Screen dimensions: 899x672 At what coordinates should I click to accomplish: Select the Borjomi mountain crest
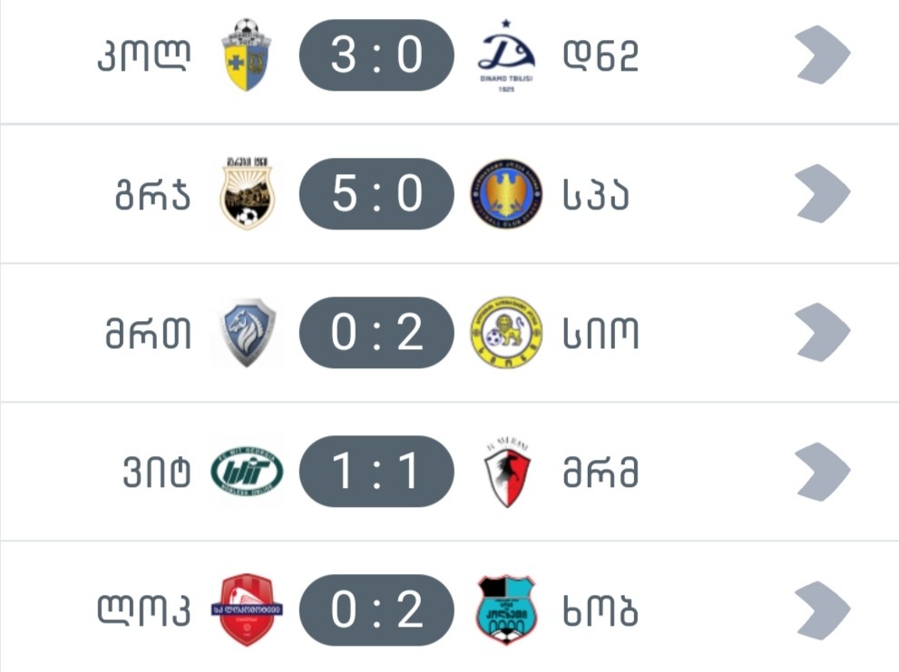tap(247, 194)
